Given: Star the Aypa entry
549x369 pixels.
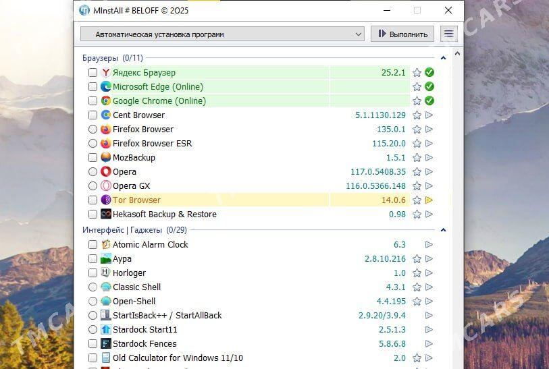Looking at the screenshot, I should point(417,259).
